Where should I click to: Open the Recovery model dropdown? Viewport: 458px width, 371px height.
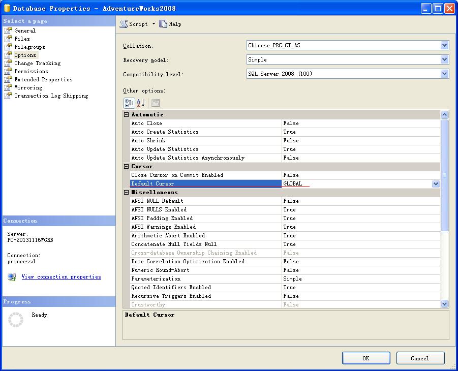coord(444,59)
